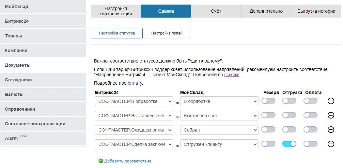Image resolution: width=343 pixels, height=168 pixels.
Task: Remove the "Отгружен клиенту" status mapping row
Action: tap(331, 144)
